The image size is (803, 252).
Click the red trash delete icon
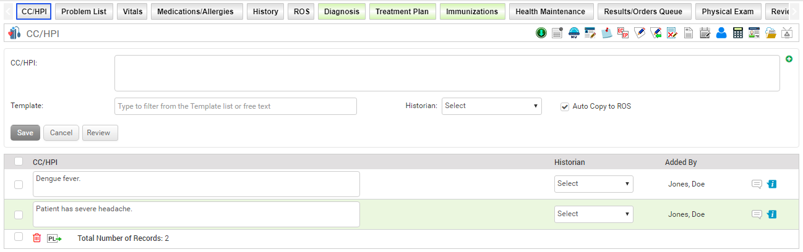(x=37, y=238)
